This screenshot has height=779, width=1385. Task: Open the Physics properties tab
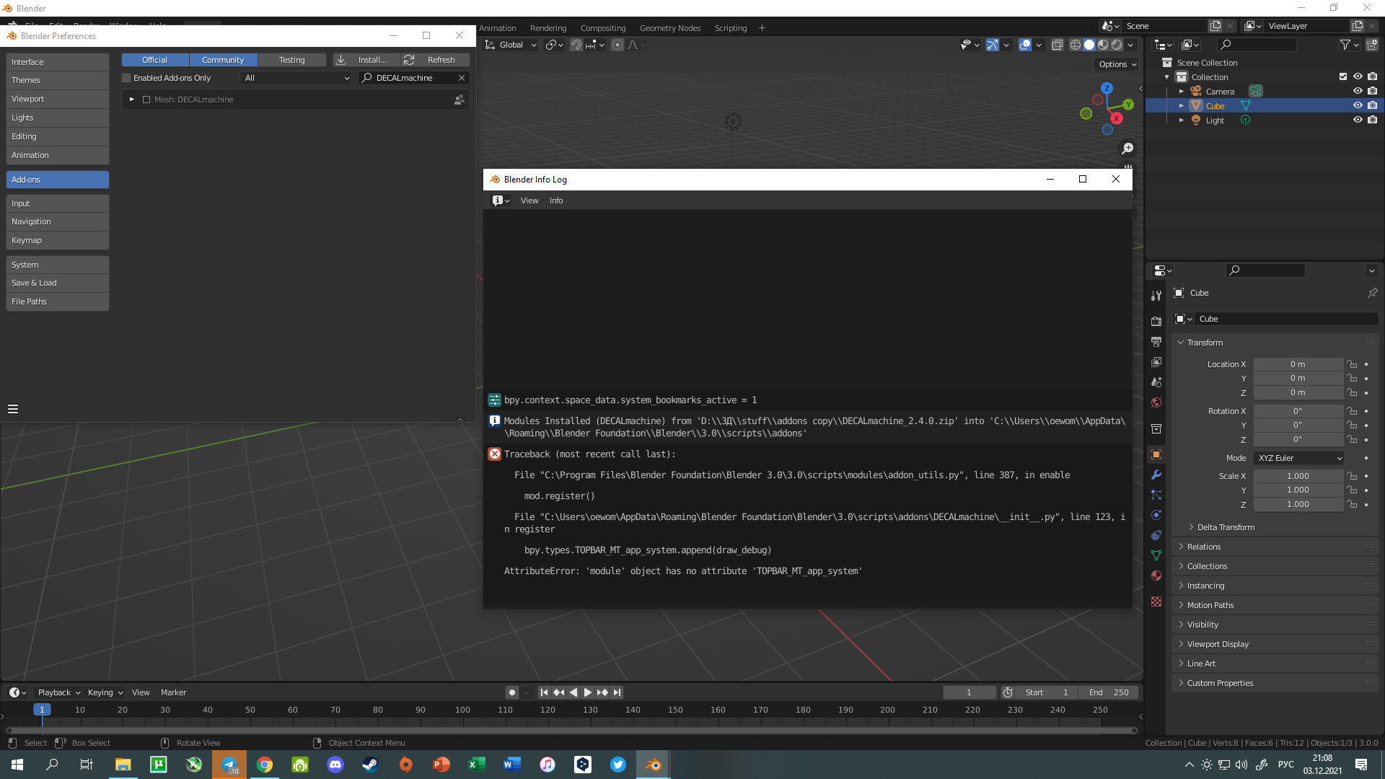coord(1156,515)
